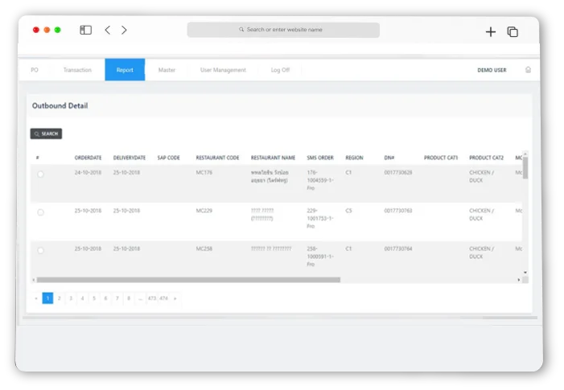Image resolution: width=564 pixels, height=390 pixels.
Task: Toggle the browser sidebar panel icon
Action: [85, 31]
